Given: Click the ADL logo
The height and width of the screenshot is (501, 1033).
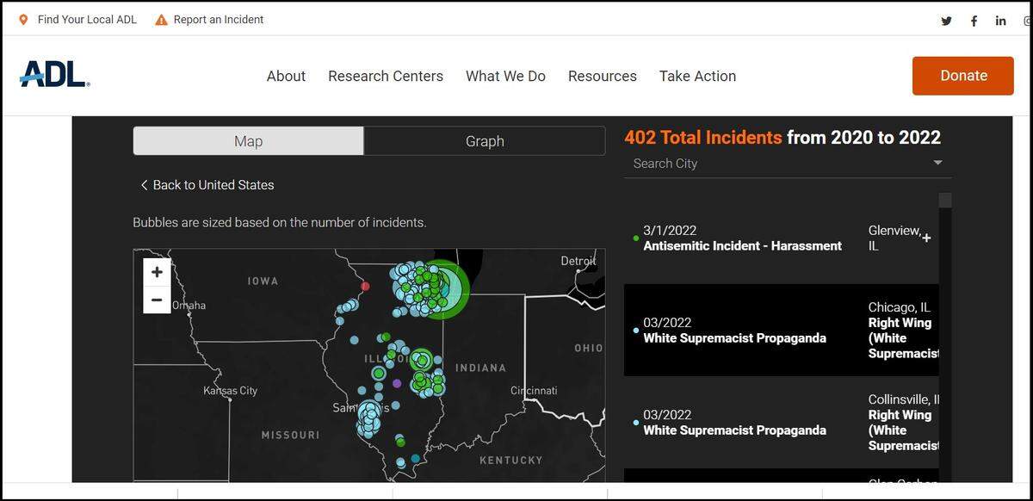Looking at the screenshot, I should (x=54, y=74).
